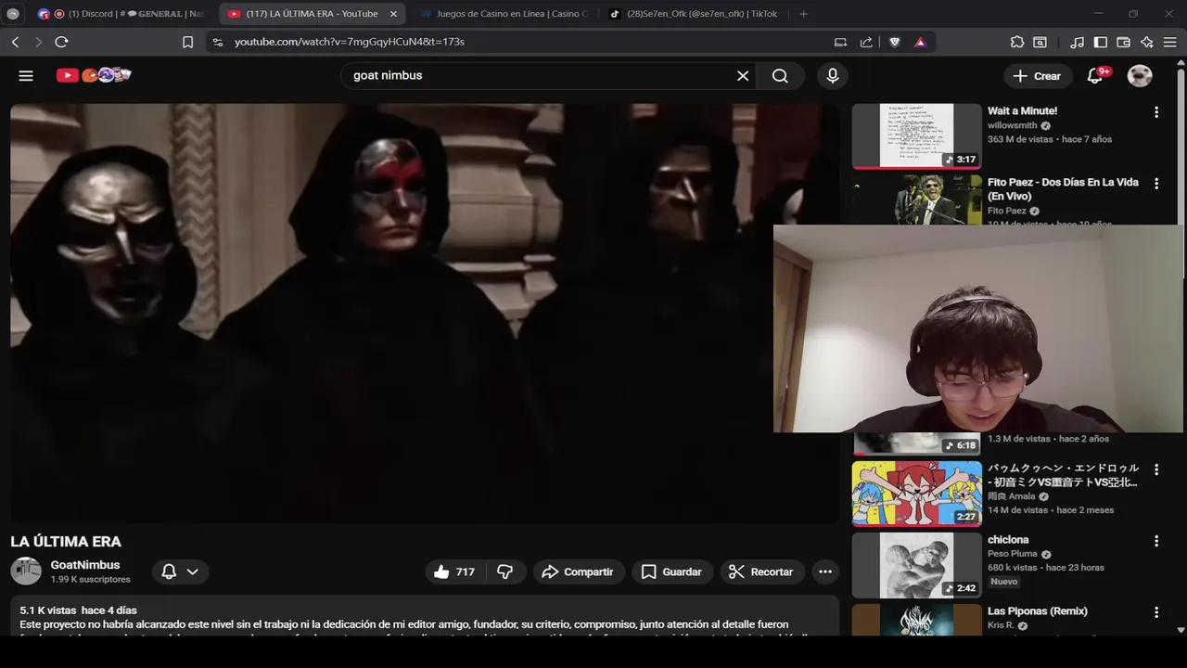Click the install/cast screen icon in address bar
Image resolution: width=1187 pixels, height=668 pixels.
(840, 42)
